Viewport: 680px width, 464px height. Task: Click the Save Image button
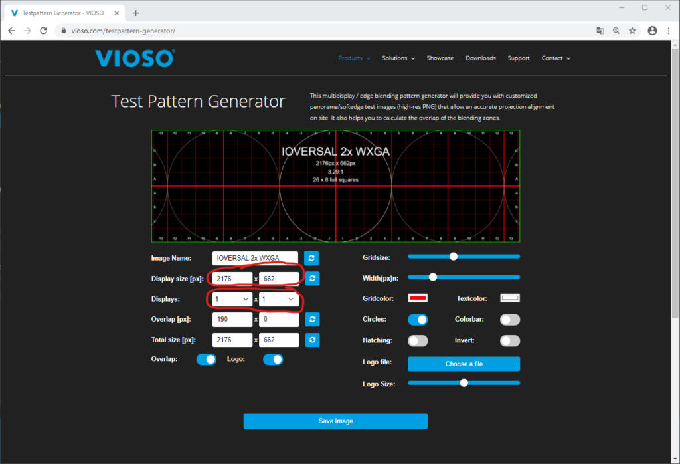(335, 421)
